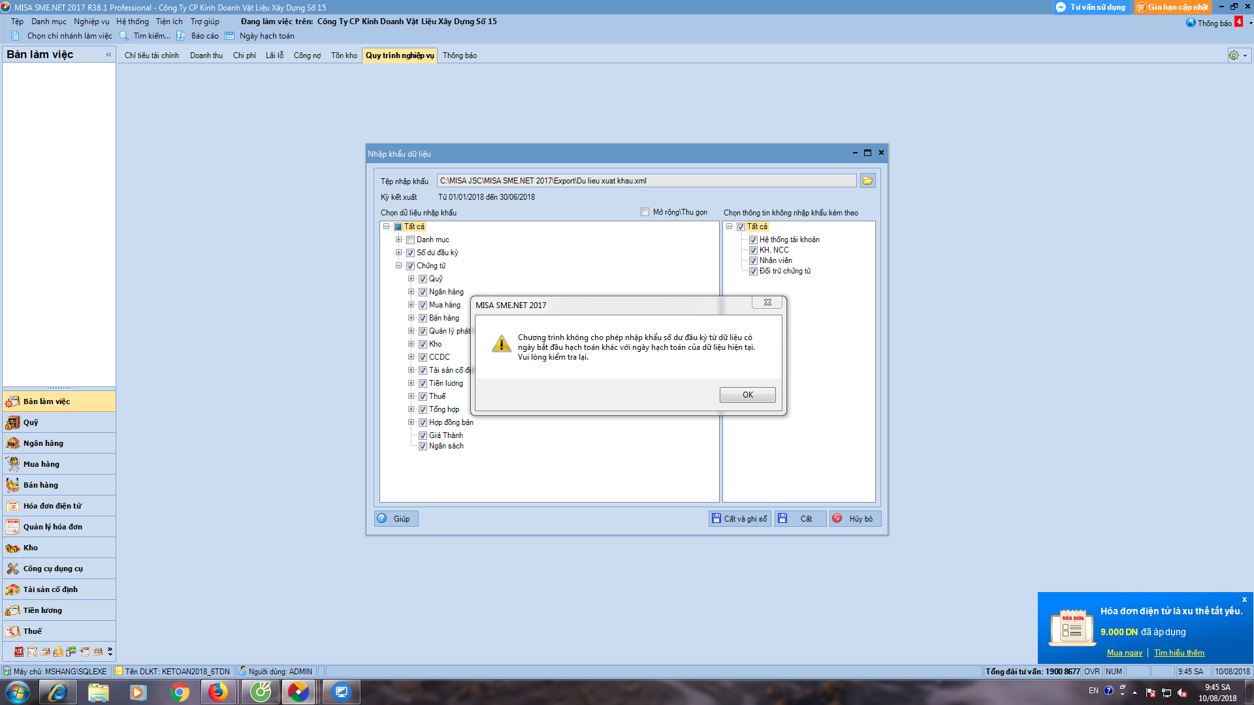Viewport: 1254px width, 705px height.
Task: Uncheck the Nhân viên checkbox
Action: coord(753,260)
